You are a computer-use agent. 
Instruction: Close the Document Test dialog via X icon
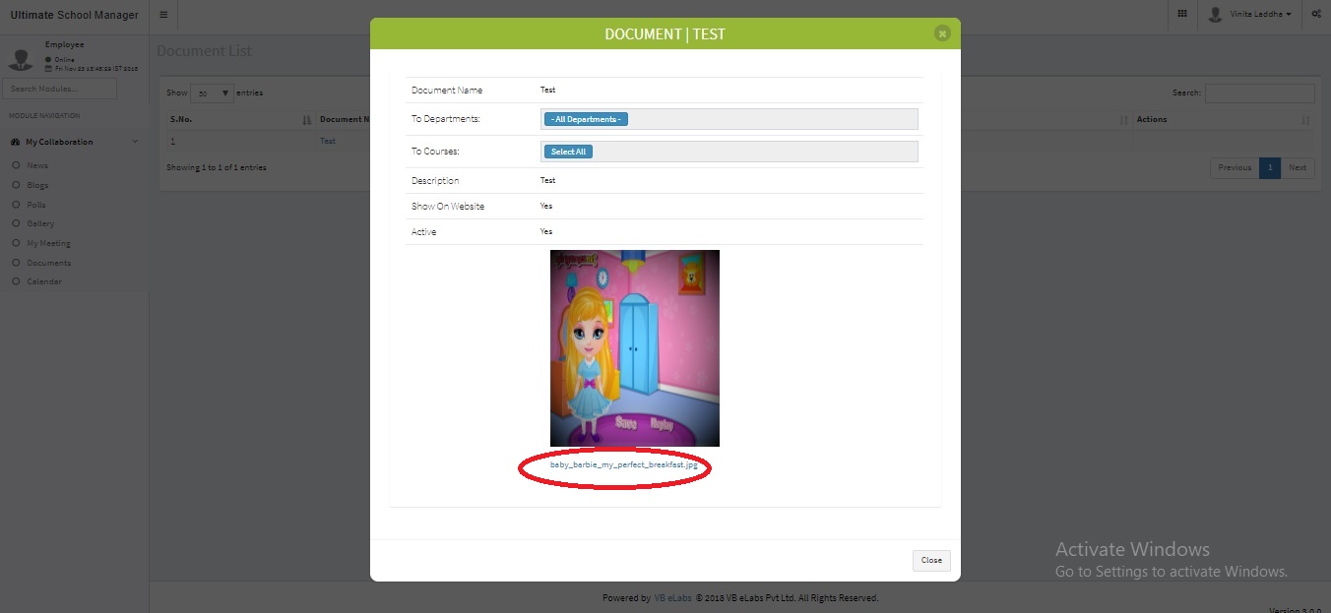tap(942, 33)
